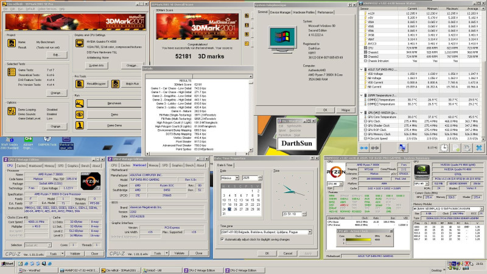Click Show Desktop quick launch icon
Screen dimensions: 487x274
[x=20, y=264]
